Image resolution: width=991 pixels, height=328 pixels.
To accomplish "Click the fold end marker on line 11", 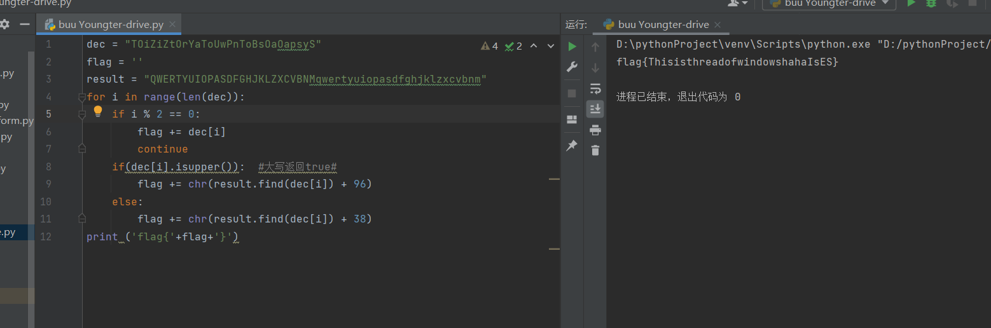I will click(81, 219).
